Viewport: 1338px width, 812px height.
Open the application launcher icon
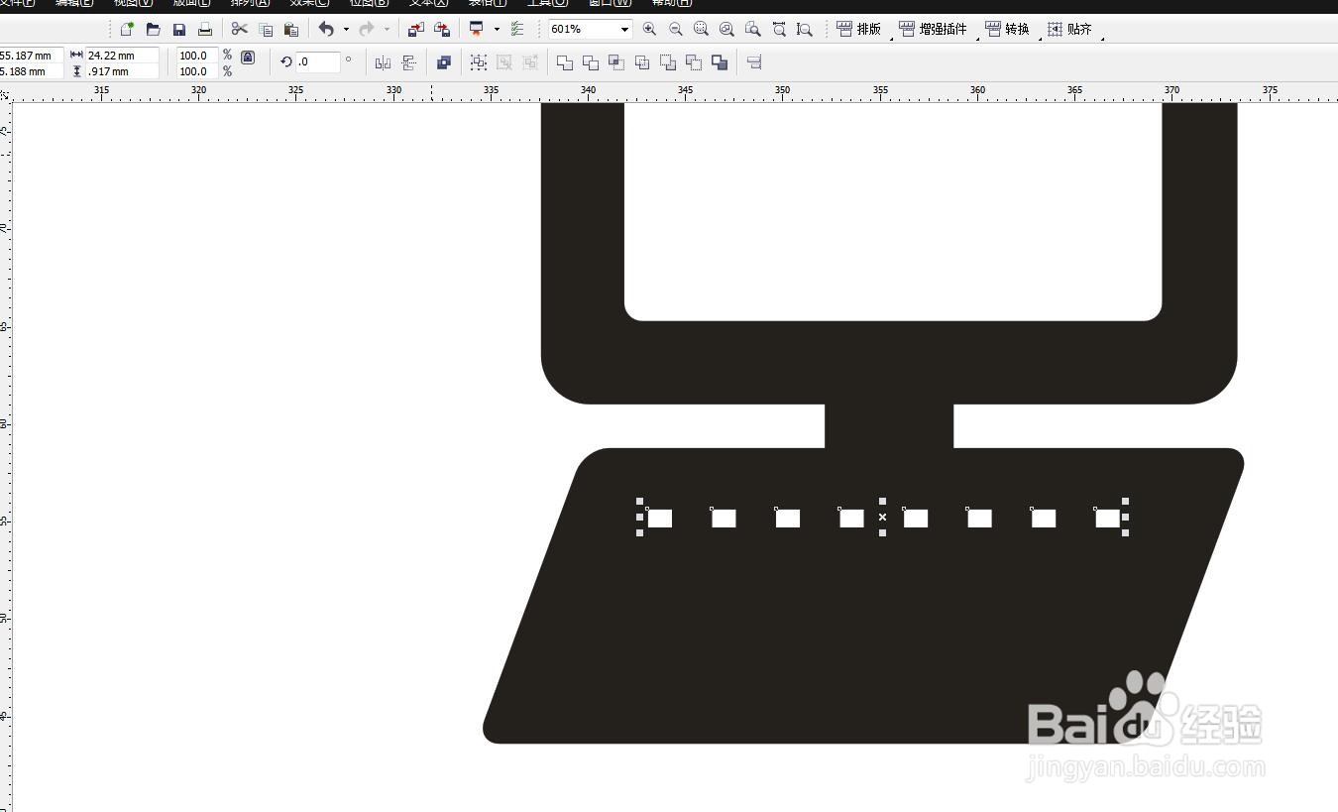(477, 30)
